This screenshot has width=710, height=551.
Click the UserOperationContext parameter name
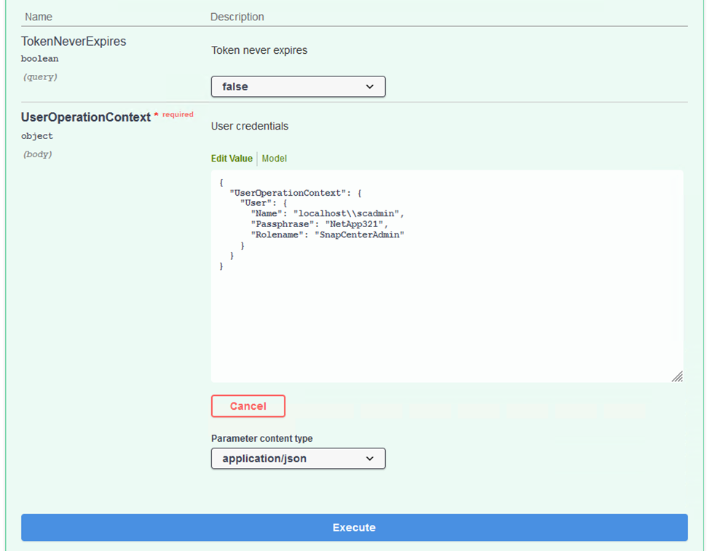(x=85, y=117)
